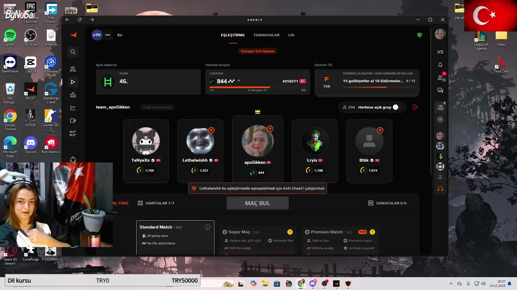Screen dimensions: 517x290
Task: Click the orange headset support icon
Action: (440, 188)
